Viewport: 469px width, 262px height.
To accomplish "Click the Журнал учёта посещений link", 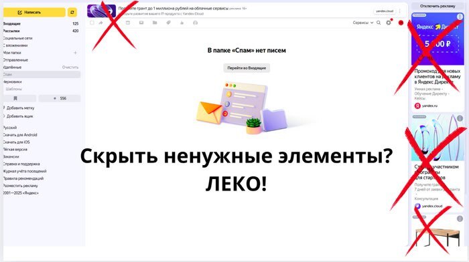I will tap(25, 171).
